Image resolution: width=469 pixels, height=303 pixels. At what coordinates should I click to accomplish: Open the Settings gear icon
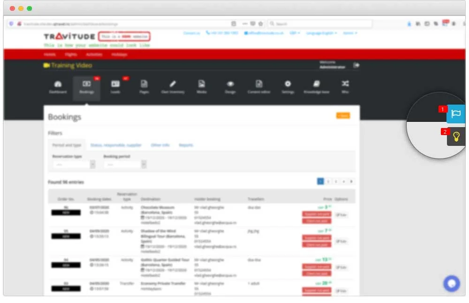tap(287, 87)
